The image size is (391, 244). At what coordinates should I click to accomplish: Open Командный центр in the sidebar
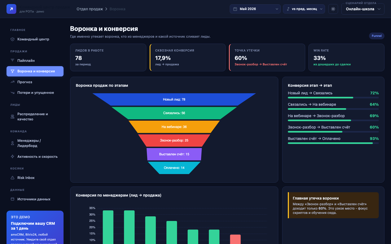35,39
